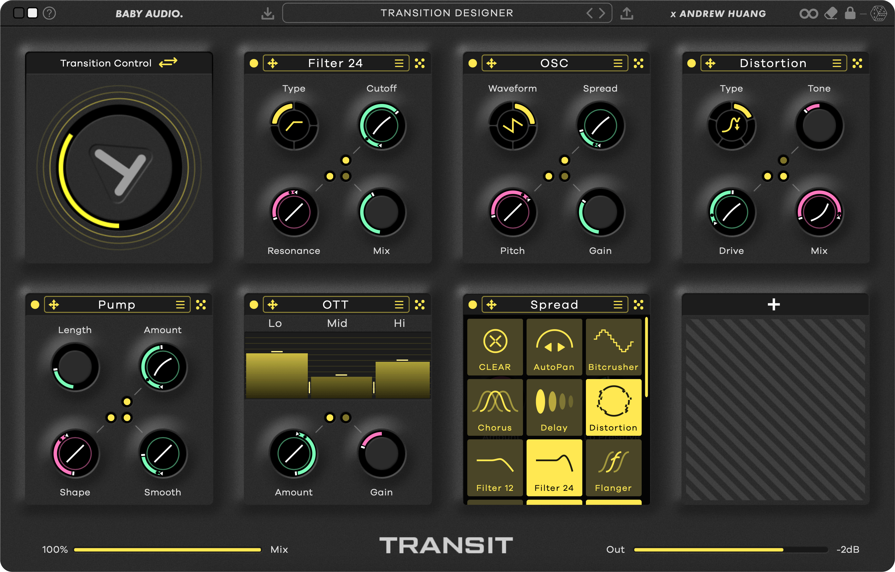Save the preset using the download icon
Viewport: 895px width, 572px height.
268,13
